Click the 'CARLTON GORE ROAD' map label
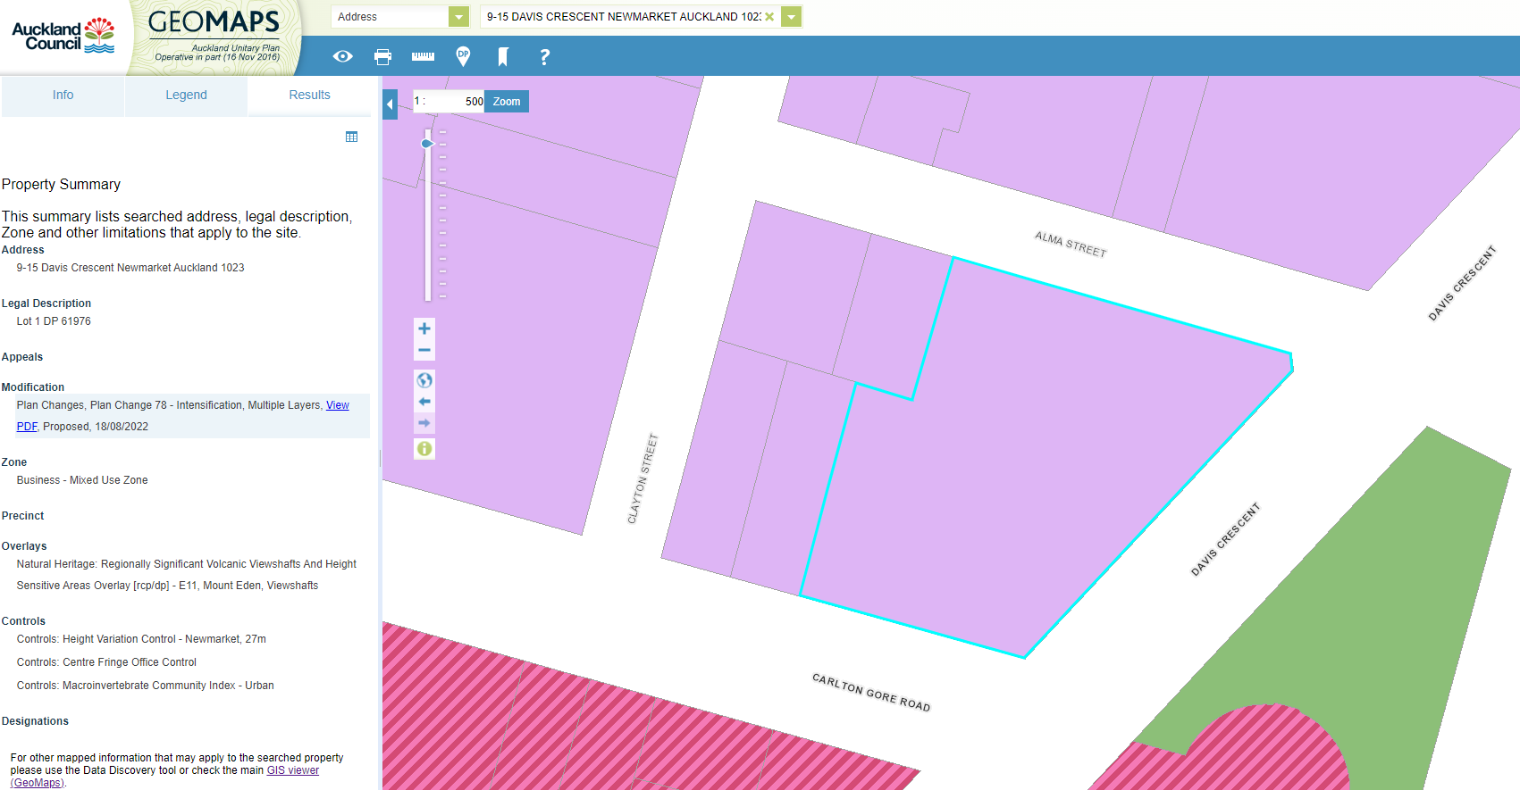The width and height of the screenshot is (1520, 790). point(871,693)
